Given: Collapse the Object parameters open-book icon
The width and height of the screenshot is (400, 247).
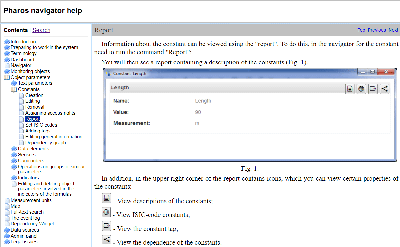Looking at the screenshot, I should pyautogui.click(x=7, y=78).
